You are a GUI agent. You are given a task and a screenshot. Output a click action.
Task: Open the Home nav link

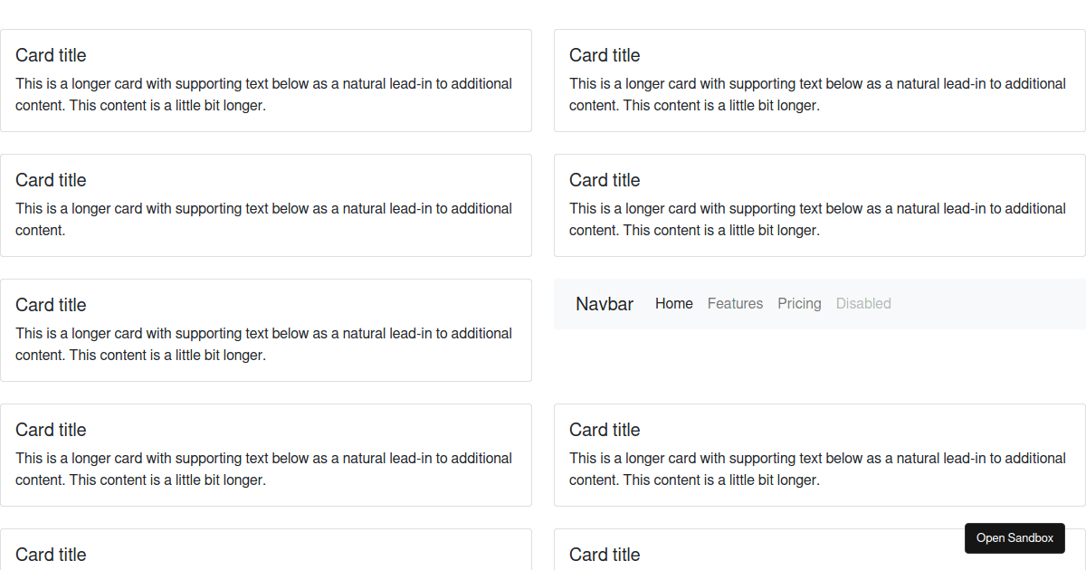pos(674,304)
